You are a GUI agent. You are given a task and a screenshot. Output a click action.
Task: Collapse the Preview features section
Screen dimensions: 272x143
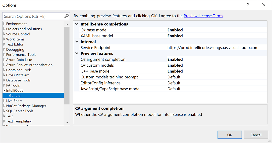(77, 54)
